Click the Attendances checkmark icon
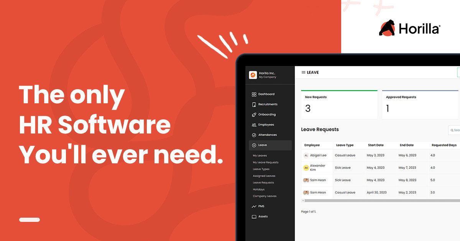Screen dimensions: 460x241 (254, 135)
